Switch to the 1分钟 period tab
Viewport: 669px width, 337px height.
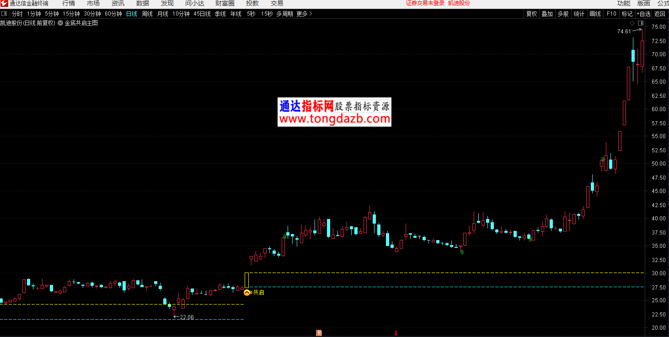(34, 14)
